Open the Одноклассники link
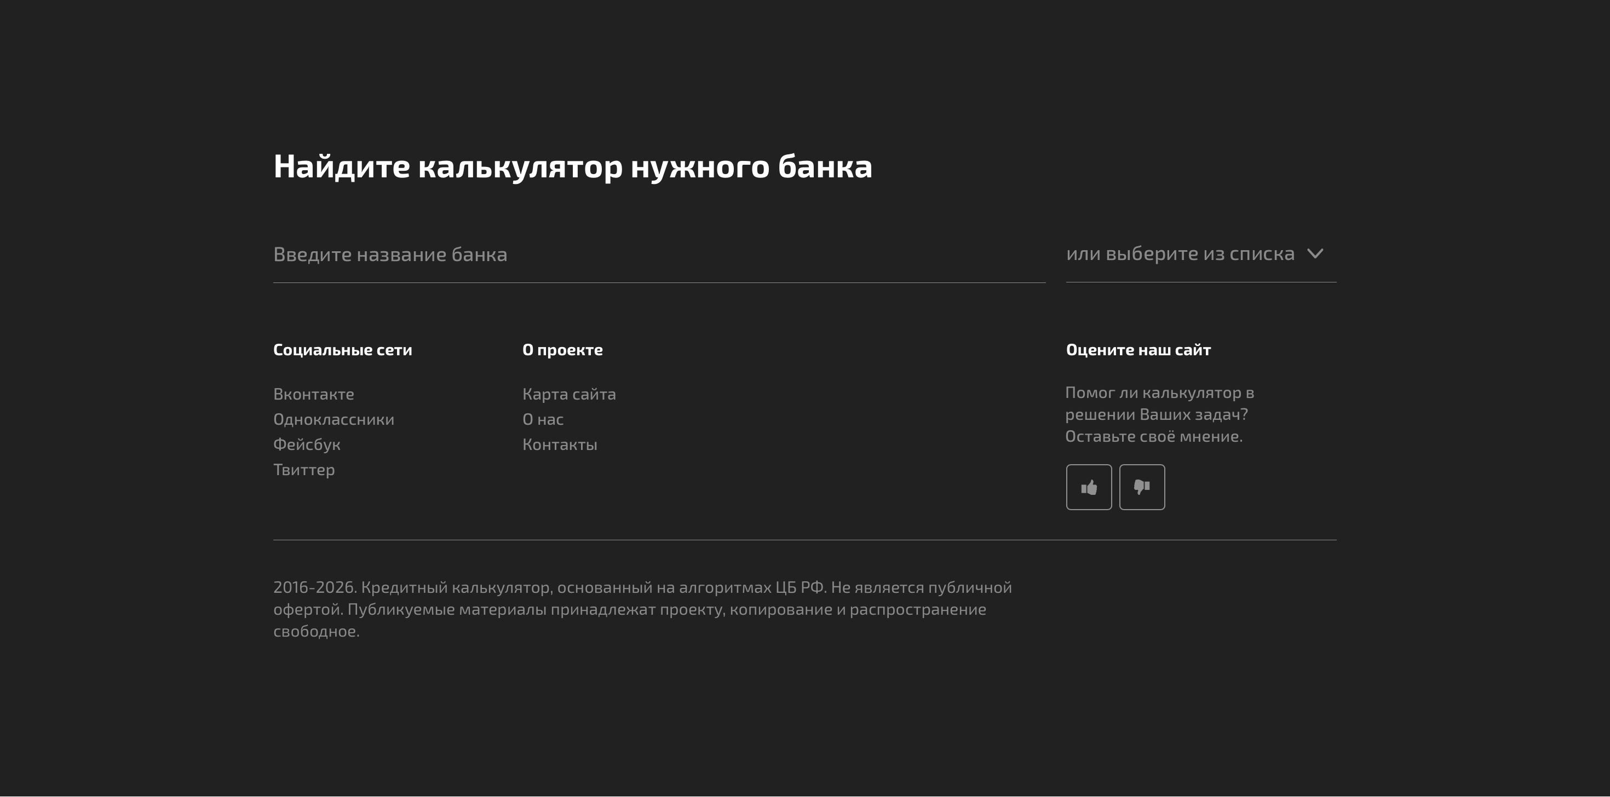 334,419
